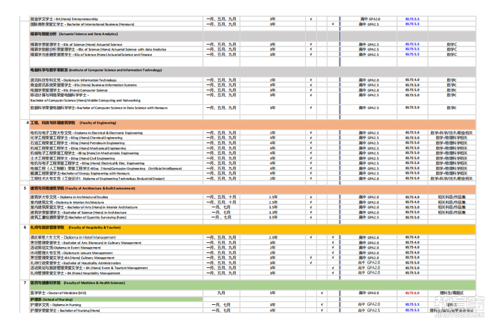The width and height of the screenshot is (494, 328).
Task: Click the red IELTS 6.0 cell
Action: click(x=412, y=293)
